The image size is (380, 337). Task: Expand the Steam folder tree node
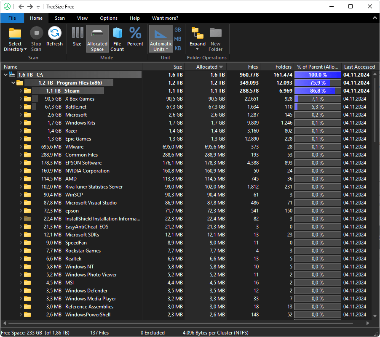pos(21,91)
